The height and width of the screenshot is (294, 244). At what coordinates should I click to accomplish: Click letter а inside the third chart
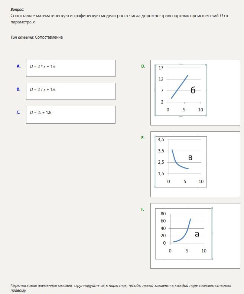(x=197, y=234)
